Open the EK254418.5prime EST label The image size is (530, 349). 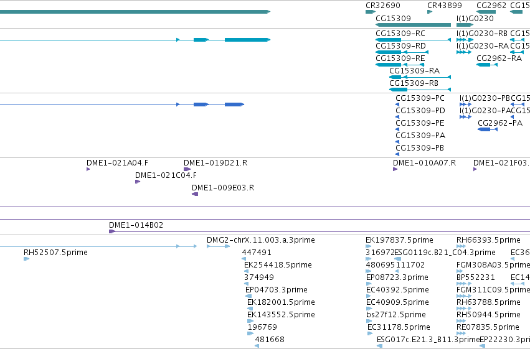(278, 265)
